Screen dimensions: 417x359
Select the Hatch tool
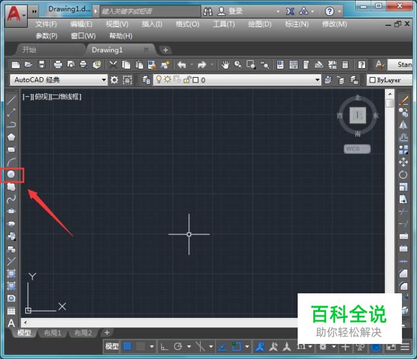[x=11, y=273]
